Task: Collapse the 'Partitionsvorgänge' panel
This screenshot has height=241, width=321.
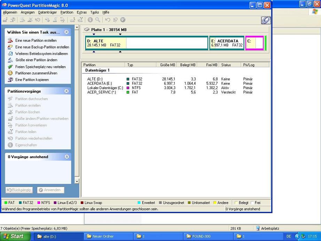Action: click(66, 91)
